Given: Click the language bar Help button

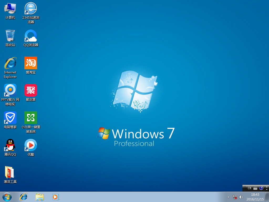Looking at the screenshot, I should [261, 188].
